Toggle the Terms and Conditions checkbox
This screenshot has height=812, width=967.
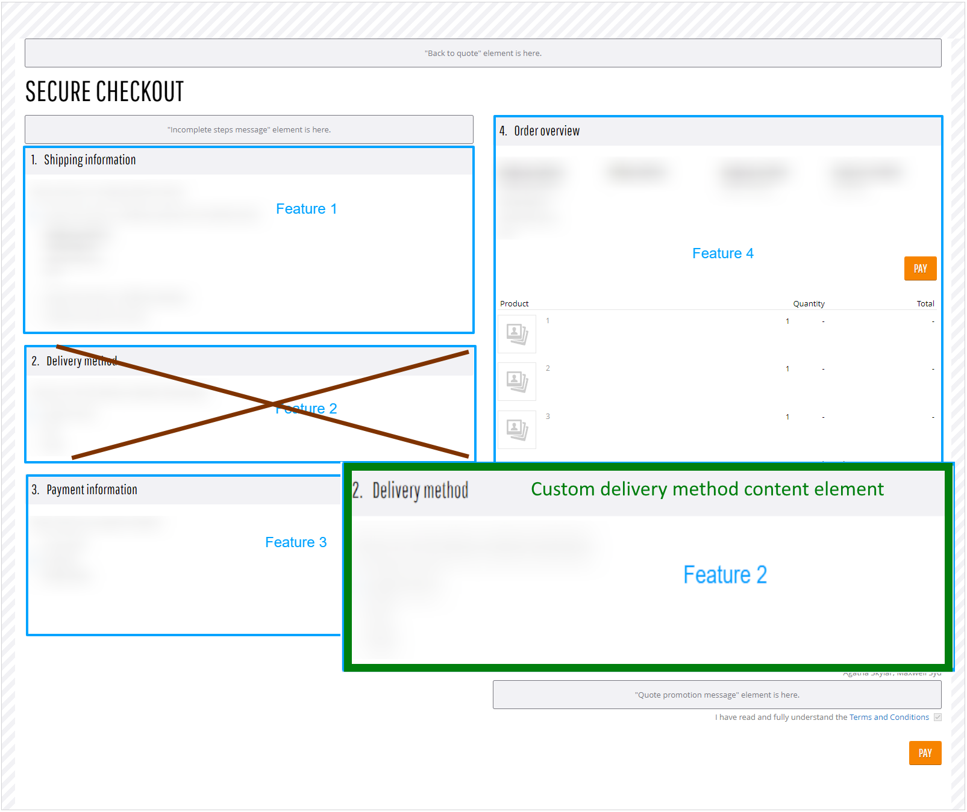(x=937, y=717)
